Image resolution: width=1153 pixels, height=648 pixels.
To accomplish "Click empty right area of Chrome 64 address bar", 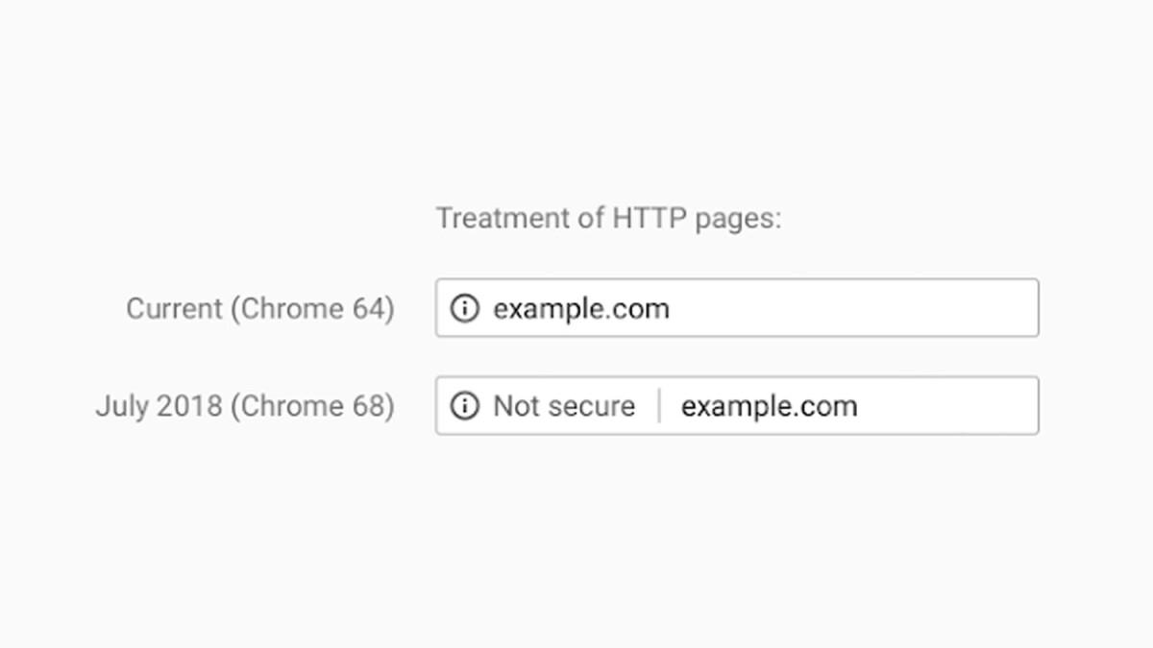I will tap(855, 308).
